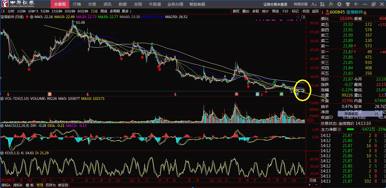Open the 资讯 menu
The height and width of the screenshot is (188, 386).
(107, 4)
